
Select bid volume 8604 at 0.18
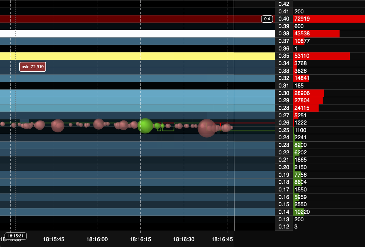coord(301,182)
